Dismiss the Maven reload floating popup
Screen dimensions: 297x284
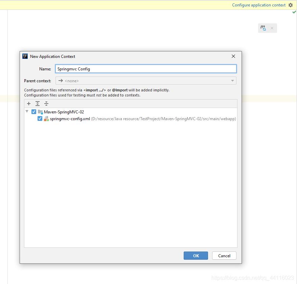(x=272, y=28)
